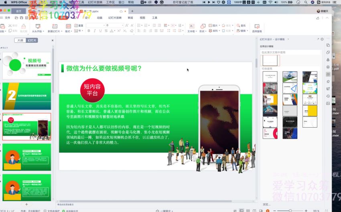Click the slide sorter grid view icon
This screenshot has width=341, height=212.
(x=248, y=210)
